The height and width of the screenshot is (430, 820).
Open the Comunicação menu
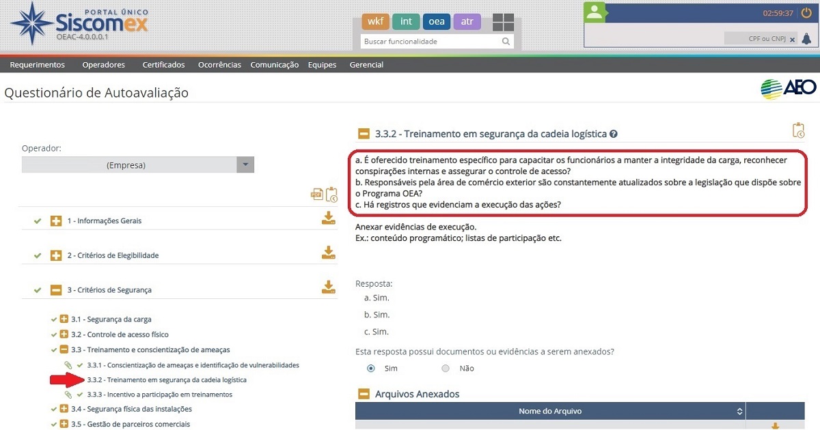click(x=276, y=64)
